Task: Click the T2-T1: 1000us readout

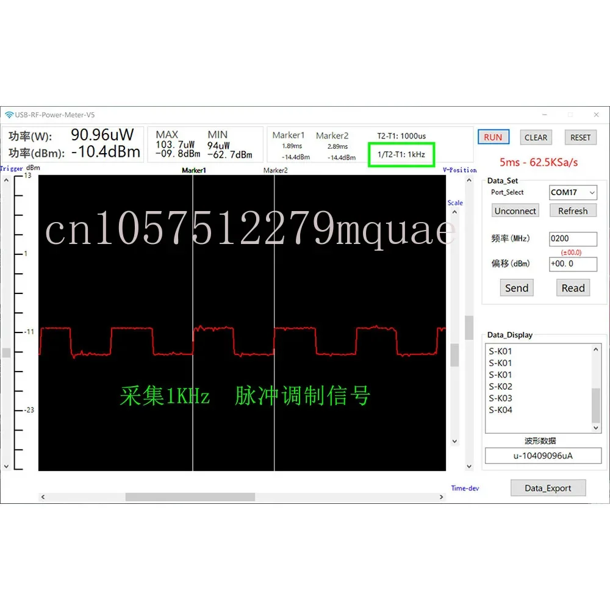Action: (401, 136)
